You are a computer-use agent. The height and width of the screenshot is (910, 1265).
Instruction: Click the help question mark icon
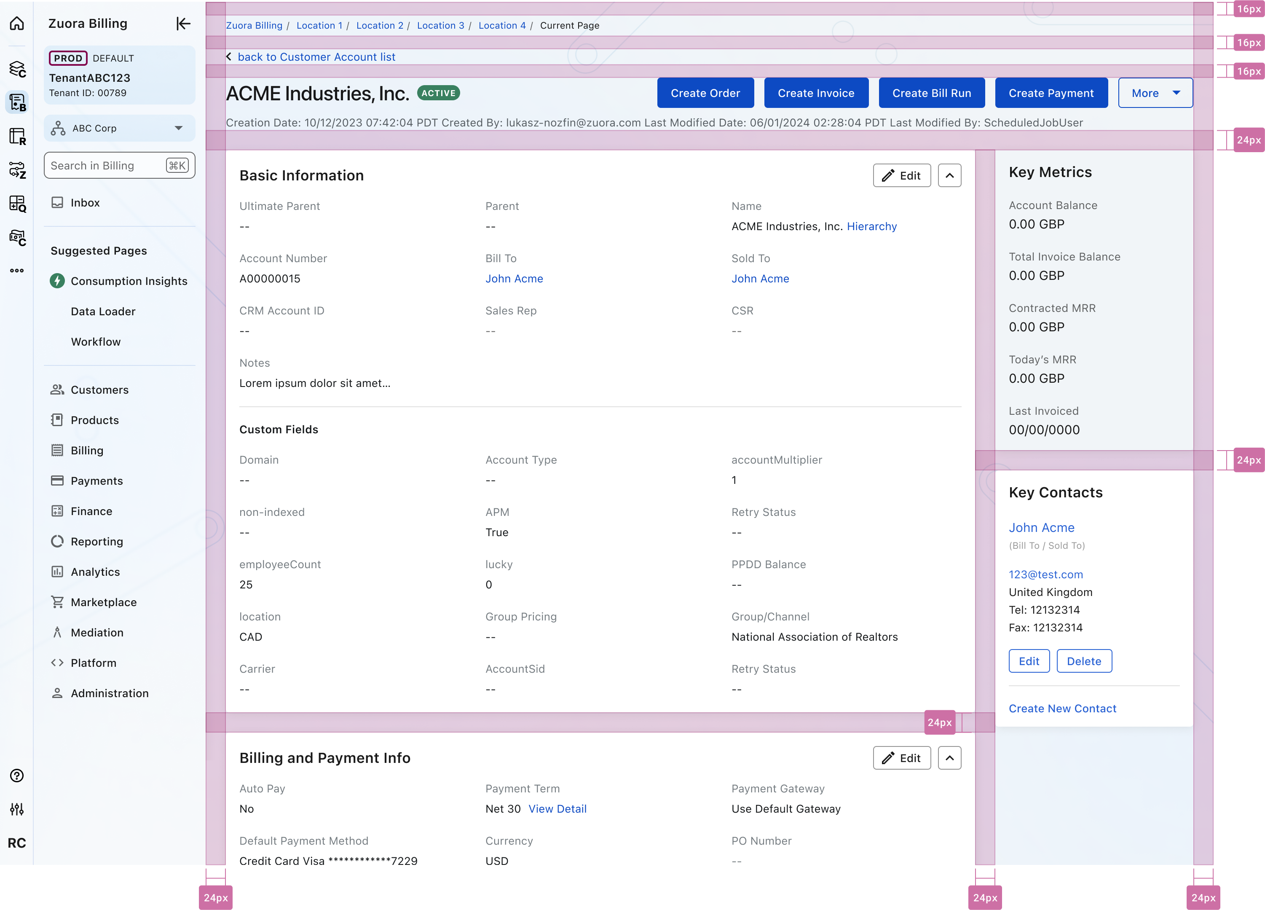[x=17, y=776]
